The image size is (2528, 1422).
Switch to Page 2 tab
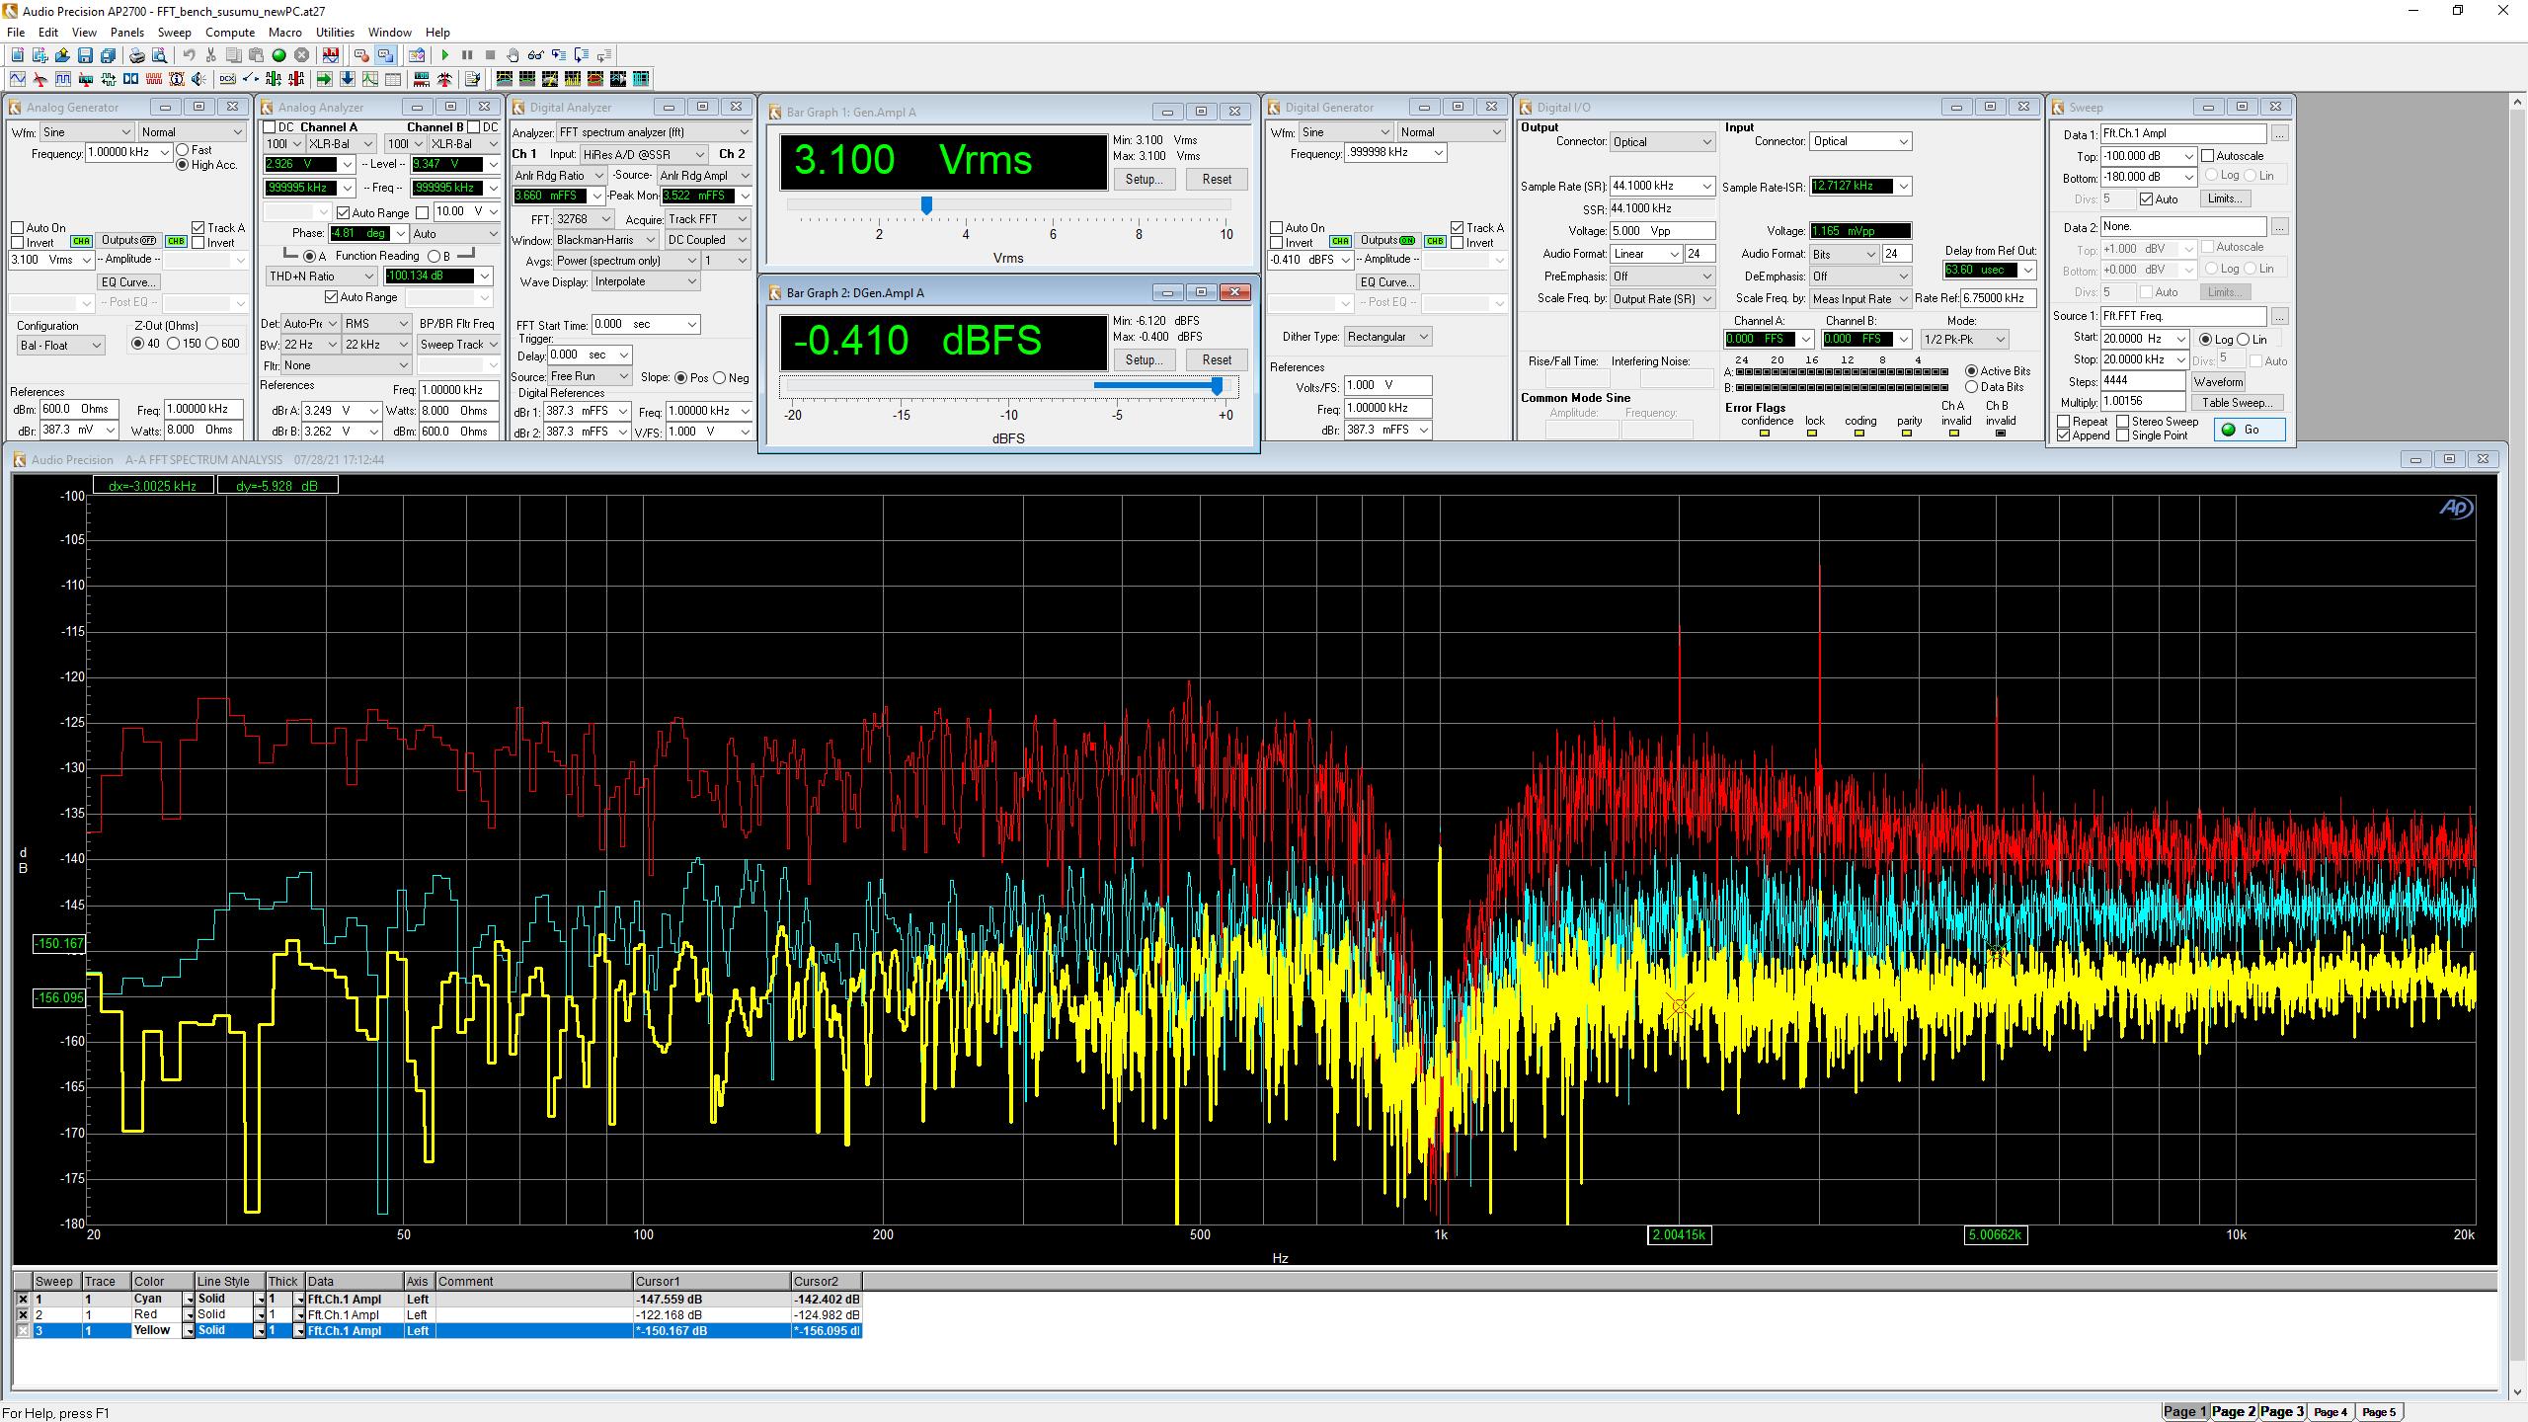tap(2234, 1411)
